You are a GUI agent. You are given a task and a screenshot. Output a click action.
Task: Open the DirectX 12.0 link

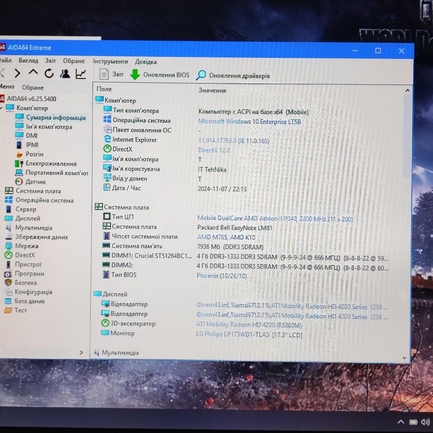[214, 150]
